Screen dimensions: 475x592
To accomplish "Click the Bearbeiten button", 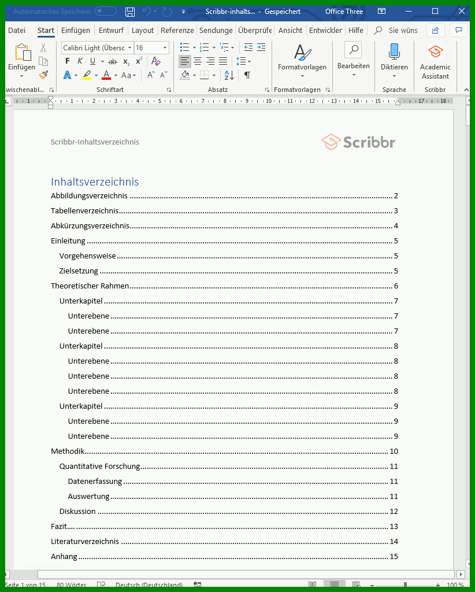I will [353, 58].
